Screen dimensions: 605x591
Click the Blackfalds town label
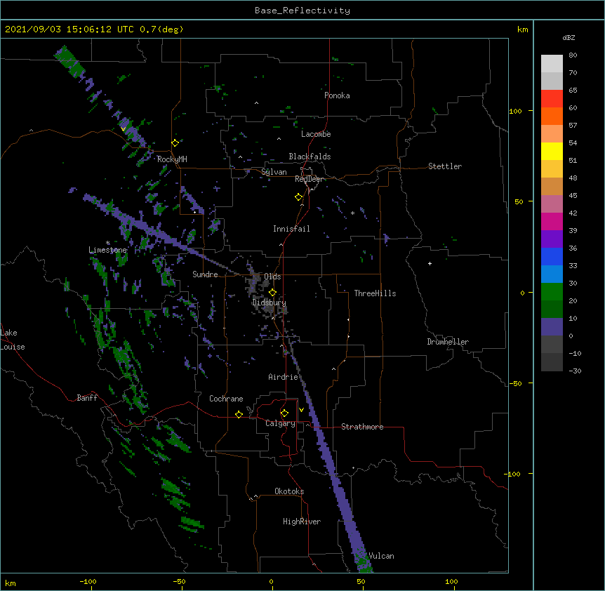pos(310,157)
